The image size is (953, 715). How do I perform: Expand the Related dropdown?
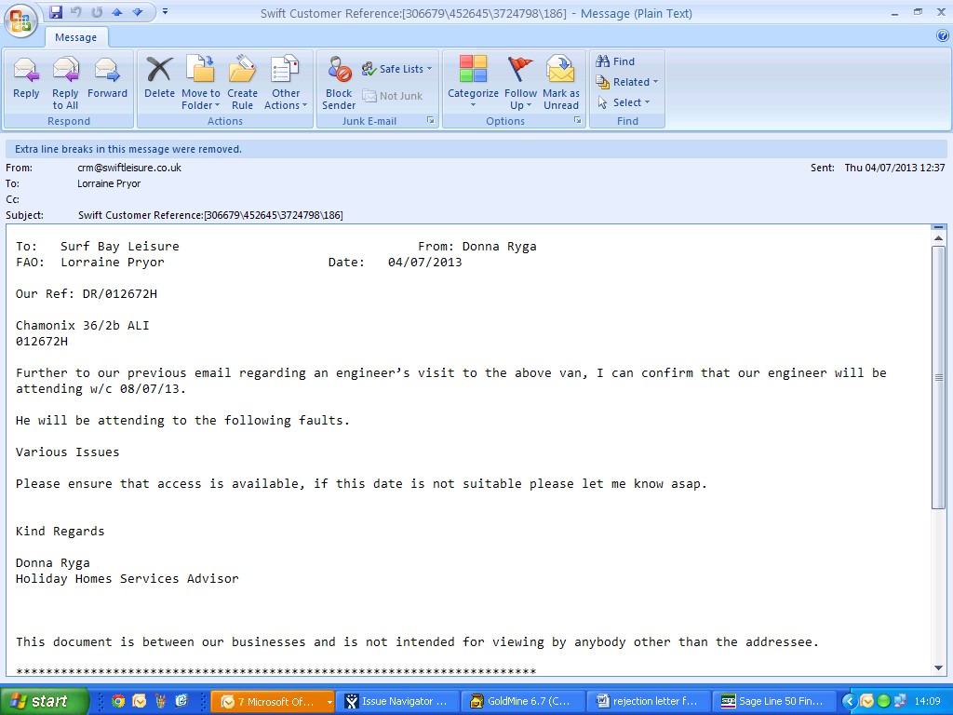coord(627,82)
